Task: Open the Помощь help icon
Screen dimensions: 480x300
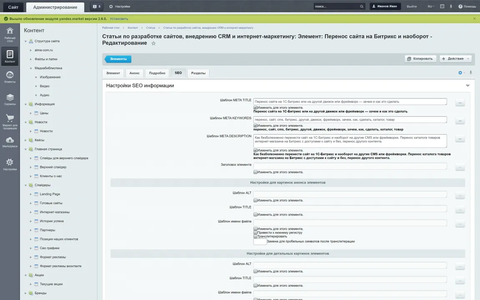Action: 467,6
